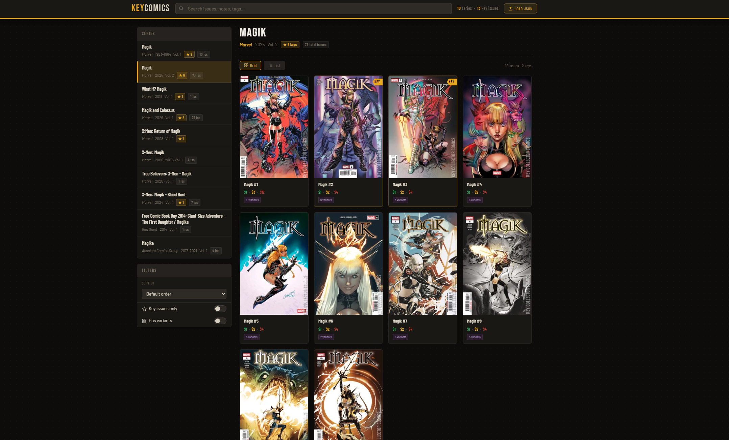Image resolution: width=729 pixels, height=440 pixels.
Task: Open the Marvel publisher link under title
Action: coord(246,45)
